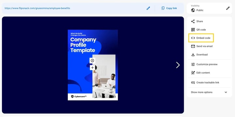Click the chevron beside Show more options
The image size is (235, 117).
(226, 92)
